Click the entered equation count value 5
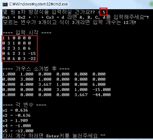153x140 pixels. 104,12
